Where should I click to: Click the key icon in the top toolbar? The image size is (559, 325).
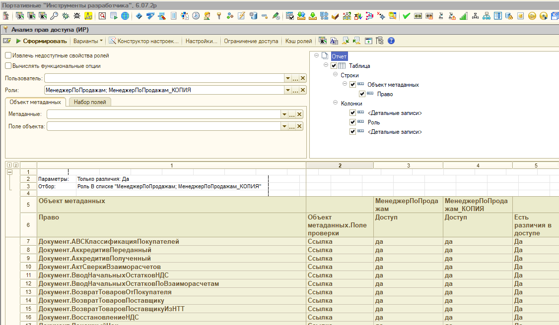54,16
